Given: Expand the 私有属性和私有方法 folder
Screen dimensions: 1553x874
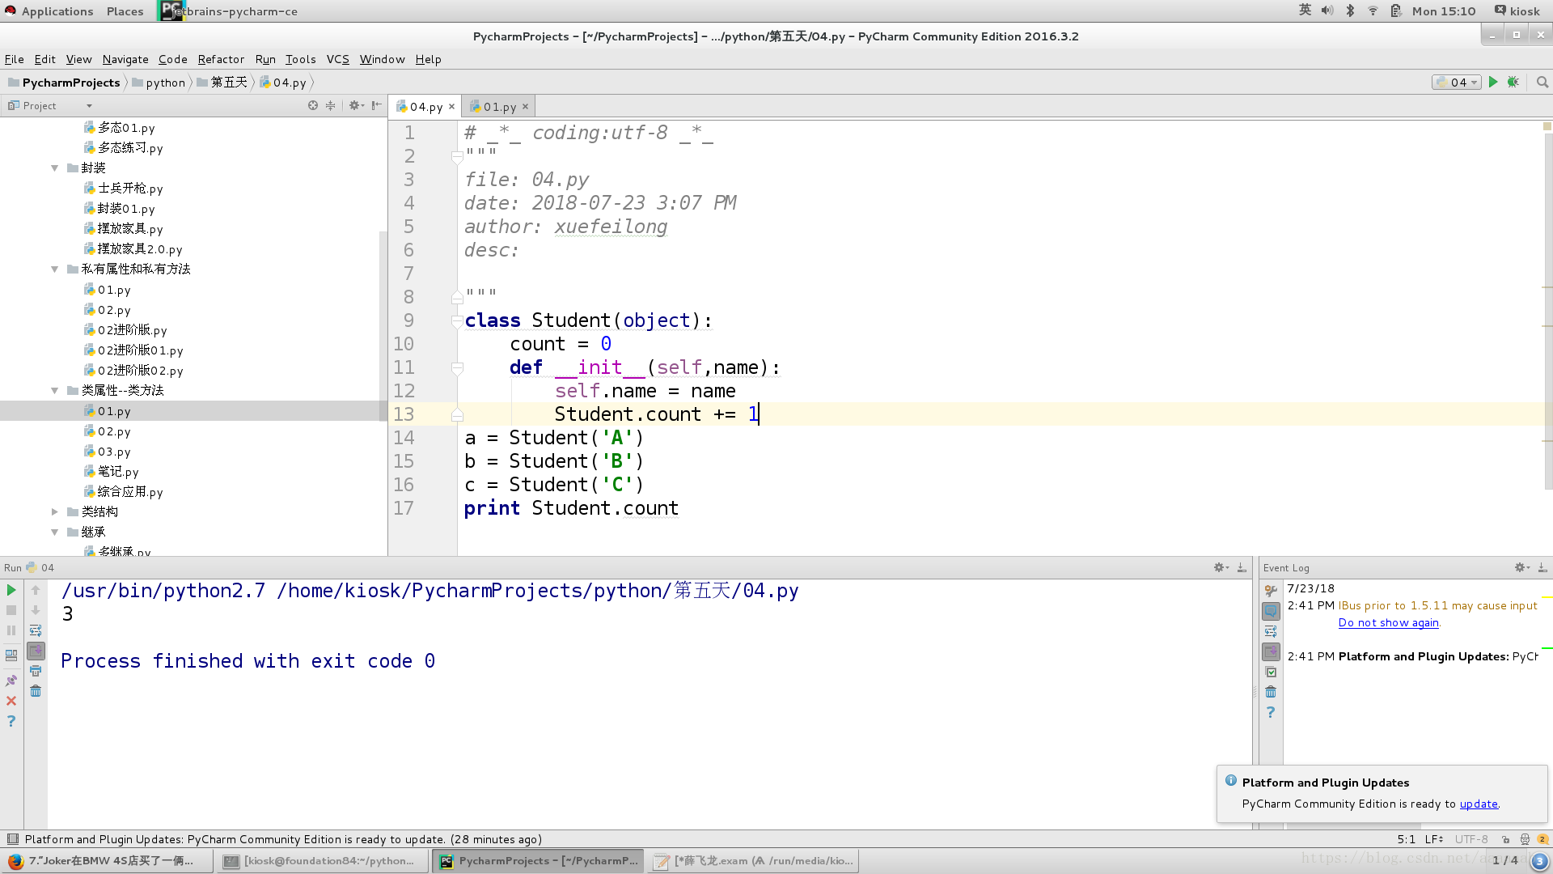Looking at the screenshot, I should pyautogui.click(x=57, y=268).
